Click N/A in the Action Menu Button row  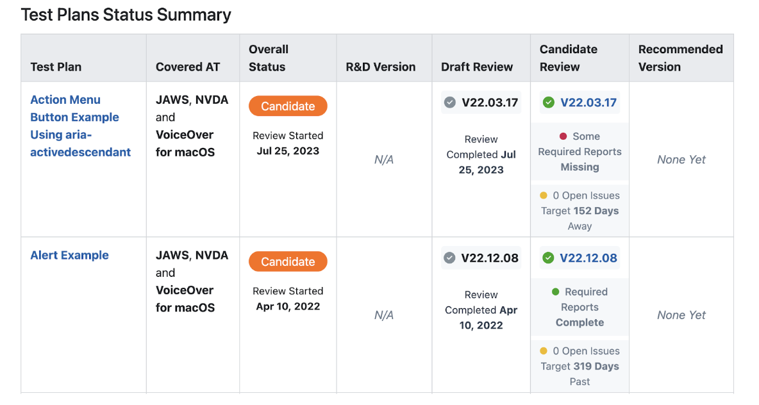[x=384, y=160]
